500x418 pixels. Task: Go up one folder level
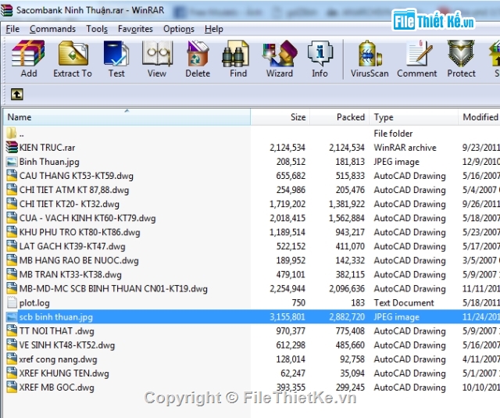17,95
